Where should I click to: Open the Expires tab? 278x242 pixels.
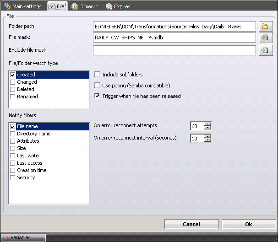118,6
